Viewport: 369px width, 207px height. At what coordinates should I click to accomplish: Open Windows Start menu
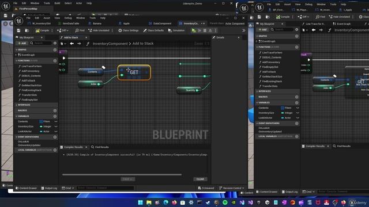pos(141,202)
